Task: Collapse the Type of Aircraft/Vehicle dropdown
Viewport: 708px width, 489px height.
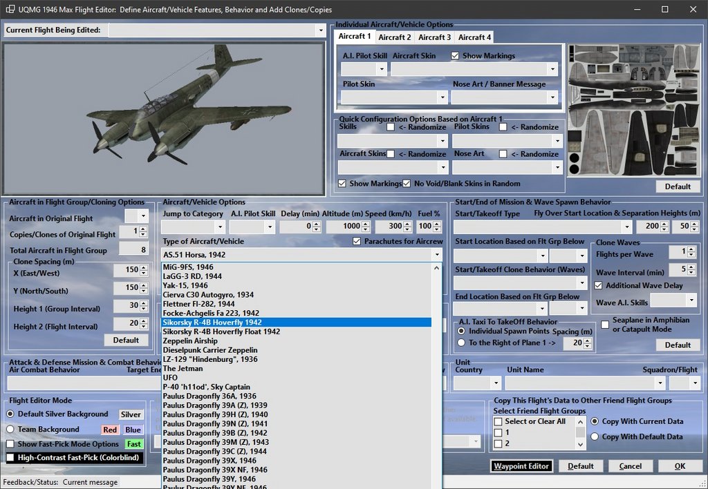Action: (437, 255)
